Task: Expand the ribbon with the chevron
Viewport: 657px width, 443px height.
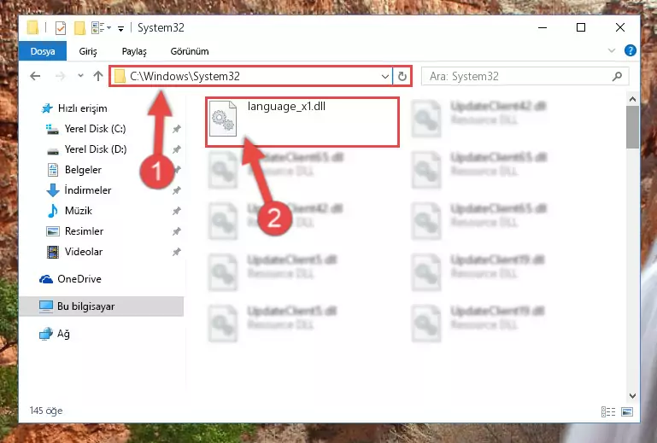Action: point(612,50)
